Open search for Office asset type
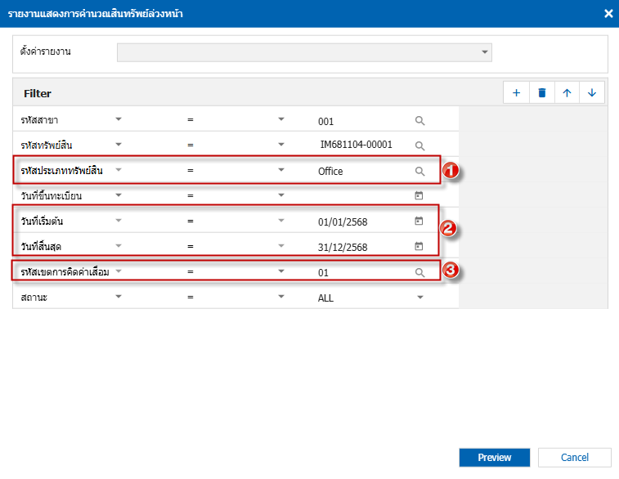The image size is (619, 479). click(419, 172)
